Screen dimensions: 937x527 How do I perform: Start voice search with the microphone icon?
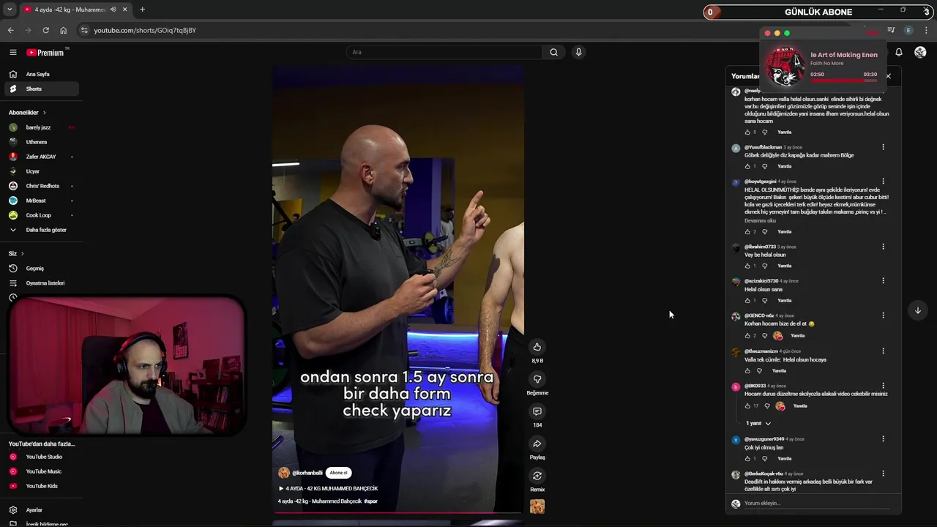(x=578, y=52)
